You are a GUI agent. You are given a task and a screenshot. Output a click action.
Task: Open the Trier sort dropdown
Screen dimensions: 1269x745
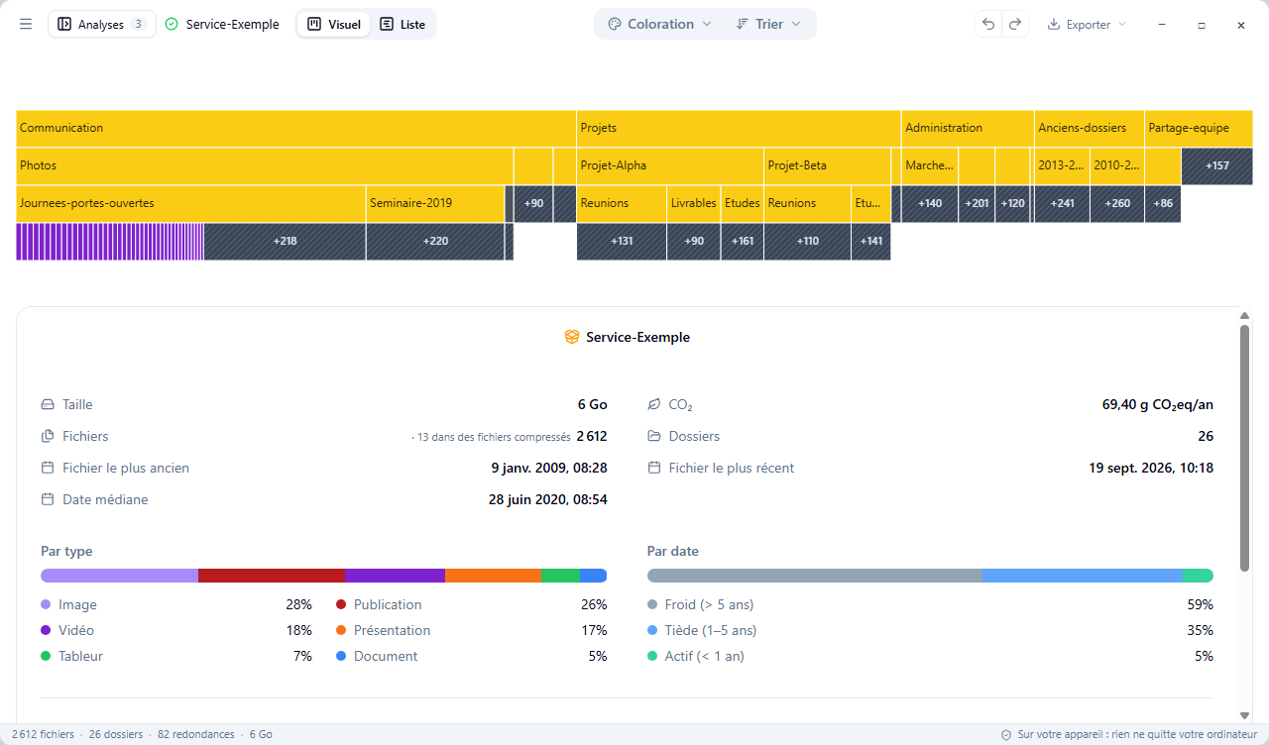pos(768,24)
